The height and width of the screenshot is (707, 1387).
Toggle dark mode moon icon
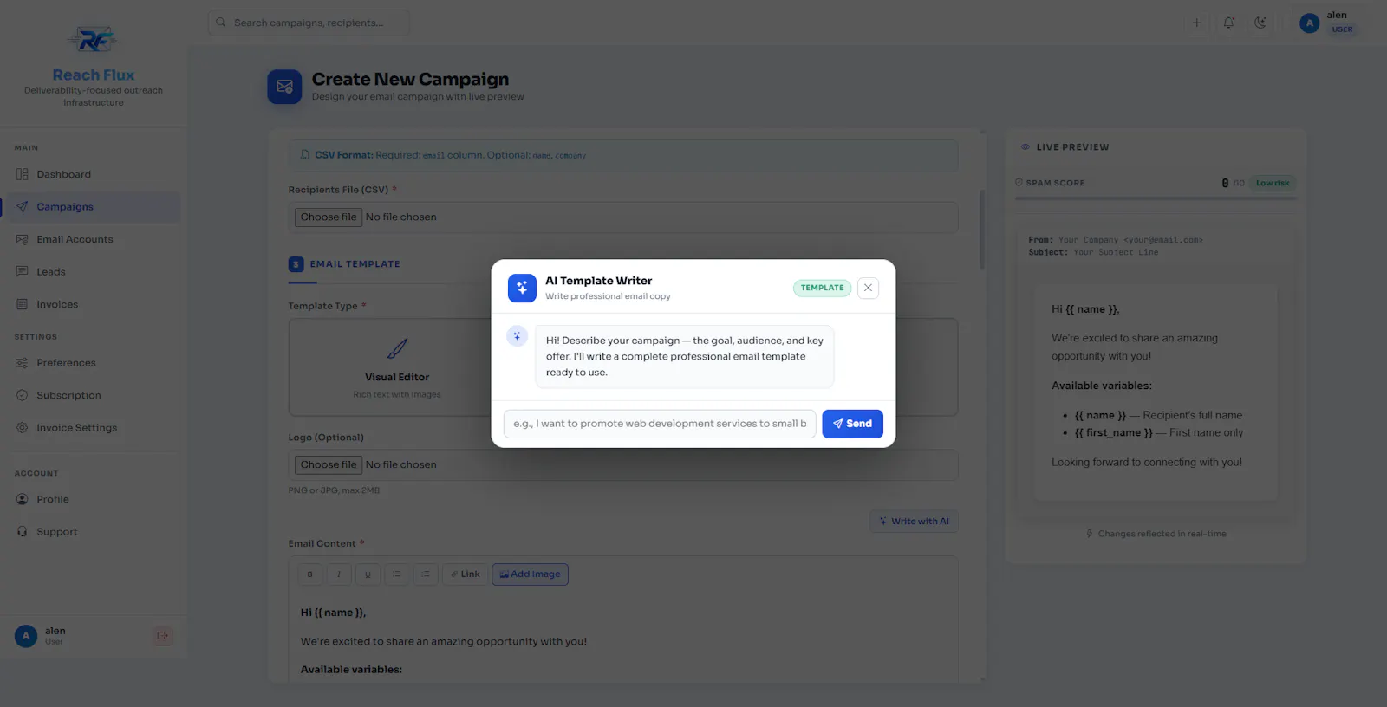point(1260,23)
